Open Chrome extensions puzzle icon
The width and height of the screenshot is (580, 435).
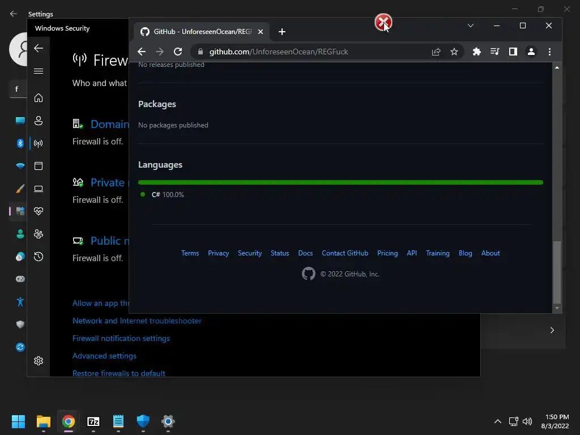pyautogui.click(x=477, y=52)
